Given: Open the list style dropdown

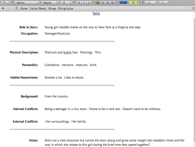Looking at the screenshot, I should [x=164, y=3].
